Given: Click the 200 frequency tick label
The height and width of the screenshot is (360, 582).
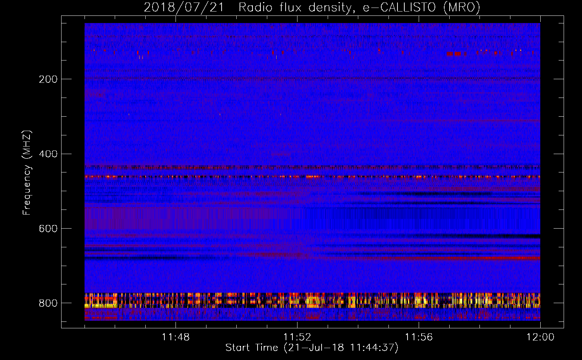Looking at the screenshot, I should [48, 79].
